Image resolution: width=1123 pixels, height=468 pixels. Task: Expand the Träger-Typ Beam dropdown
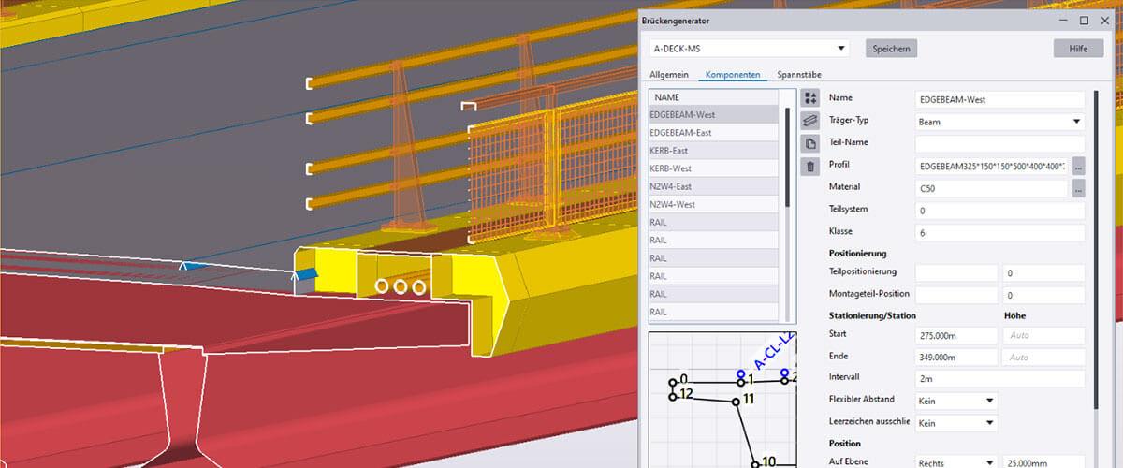pos(999,121)
